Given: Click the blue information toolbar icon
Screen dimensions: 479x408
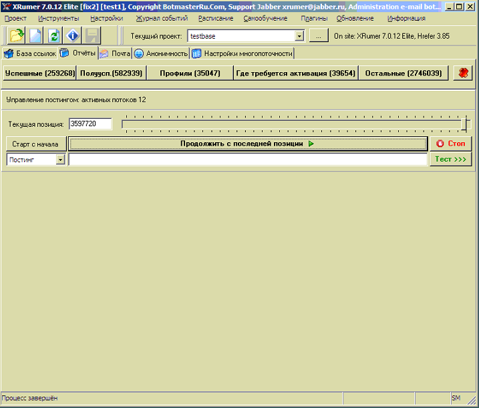Looking at the screenshot, I should (73, 36).
